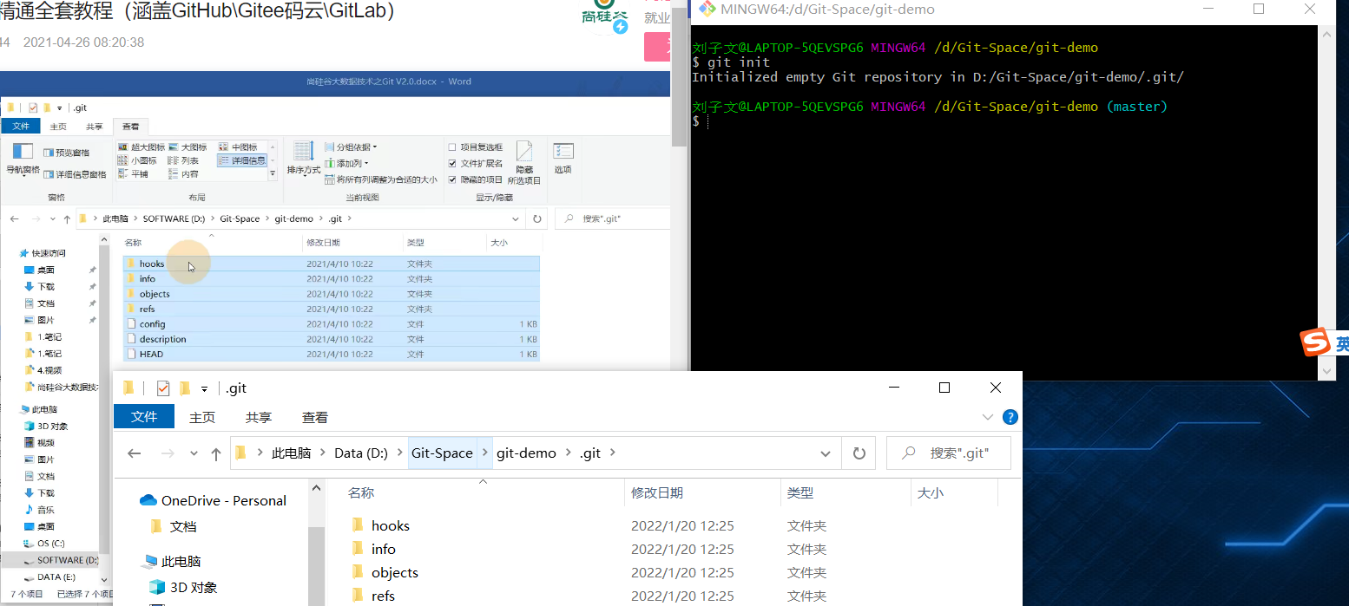The width and height of the screenshot is (1349, 606).
Task: Go back in front .git Explorer window
Action: pyautogui.click(x=134, y=453)
